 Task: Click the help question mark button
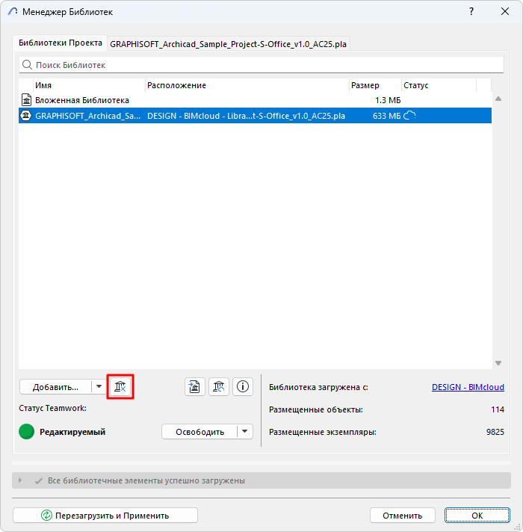471,11
